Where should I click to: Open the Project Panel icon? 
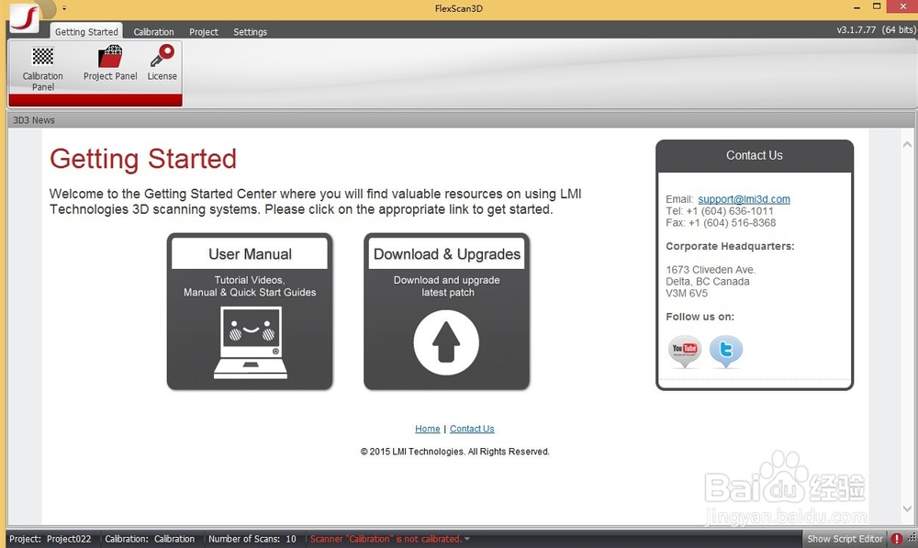pos(110,63)
